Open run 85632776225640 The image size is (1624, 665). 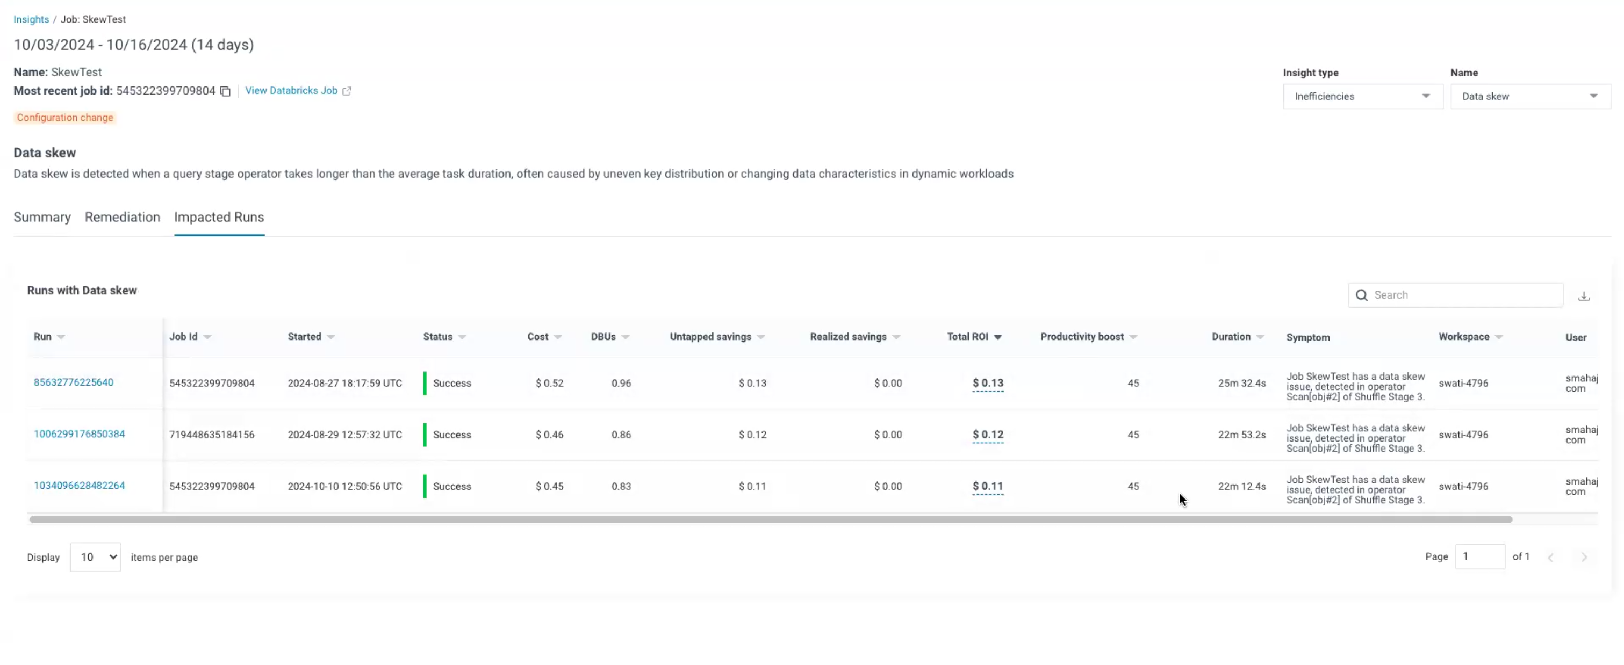pyautogui.click(x=74, y=382)
